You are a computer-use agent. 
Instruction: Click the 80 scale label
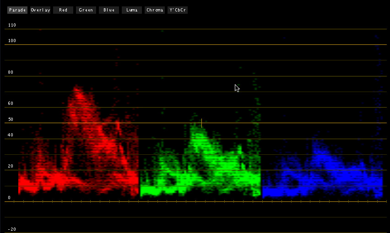[11, 72]
